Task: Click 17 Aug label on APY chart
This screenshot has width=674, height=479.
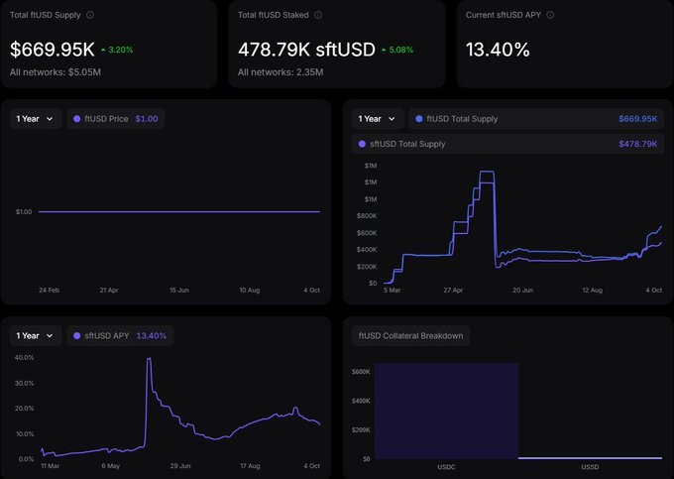Action: pos(250,466)
